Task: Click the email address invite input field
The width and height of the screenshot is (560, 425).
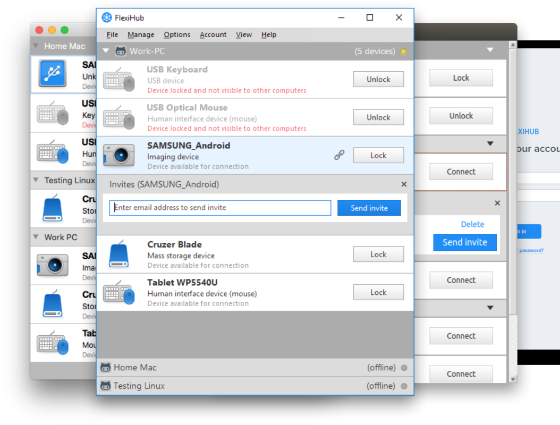Action: point(220,208)
